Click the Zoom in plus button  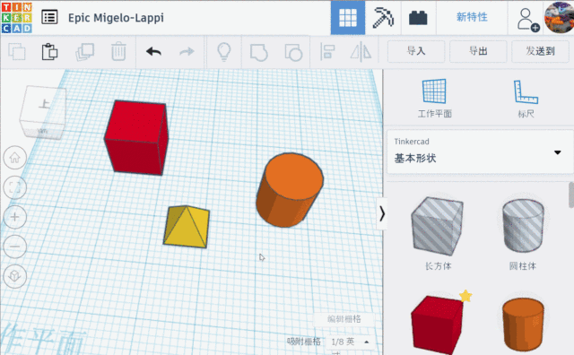[14, 217]
